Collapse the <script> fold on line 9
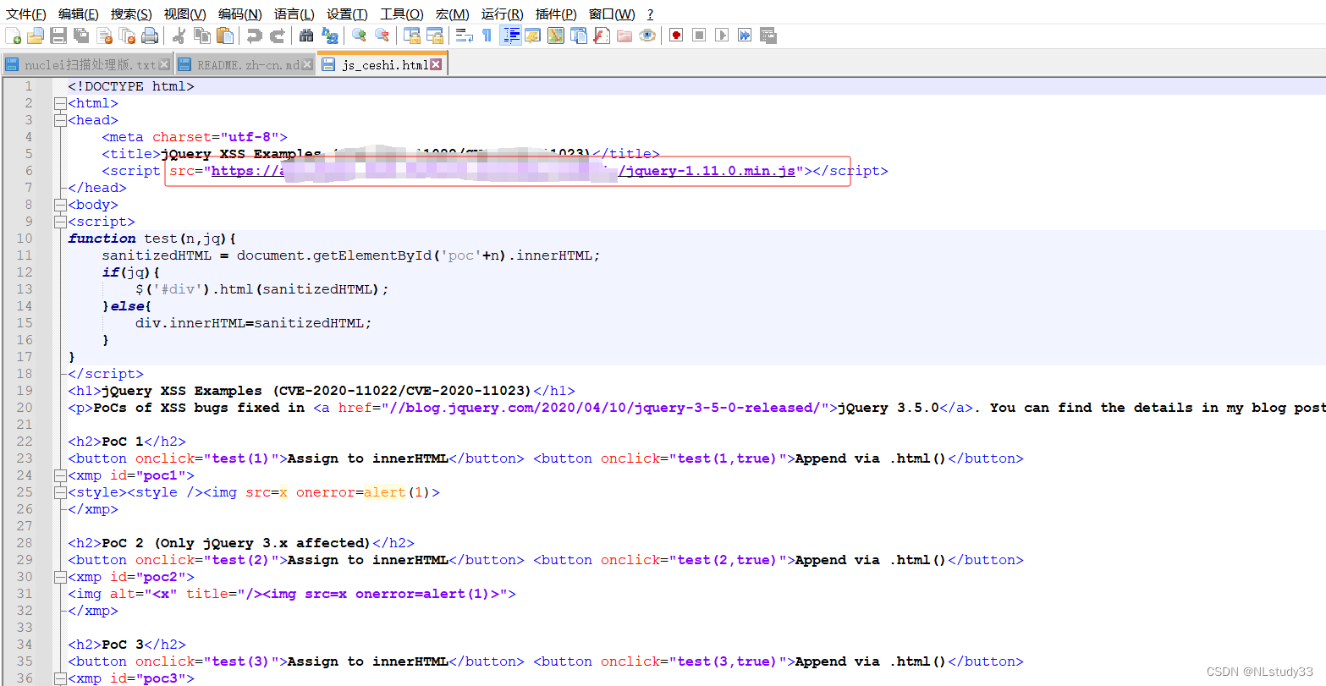The image size is (1326, 686). [x=59, y=222]
